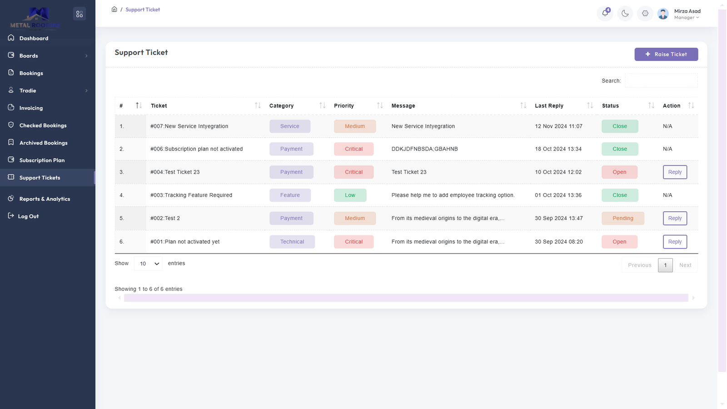727x409 pixels.
Task: Click Mirza Asad profile avatar
Action: (663, 14)
